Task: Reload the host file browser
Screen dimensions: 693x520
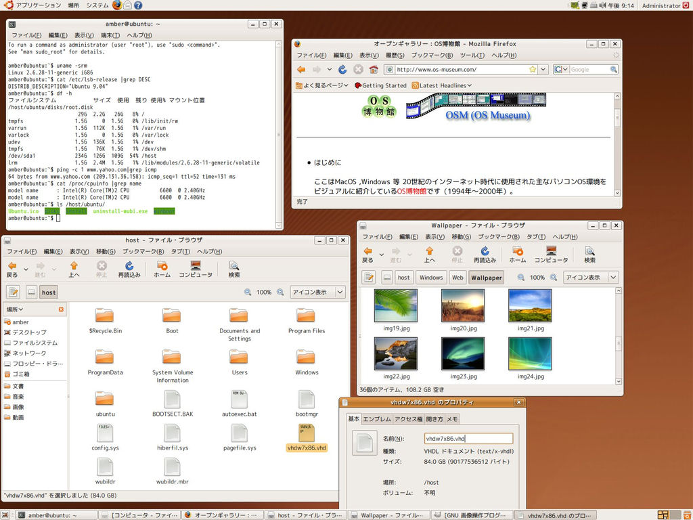Action: click(x=129, y=269)
